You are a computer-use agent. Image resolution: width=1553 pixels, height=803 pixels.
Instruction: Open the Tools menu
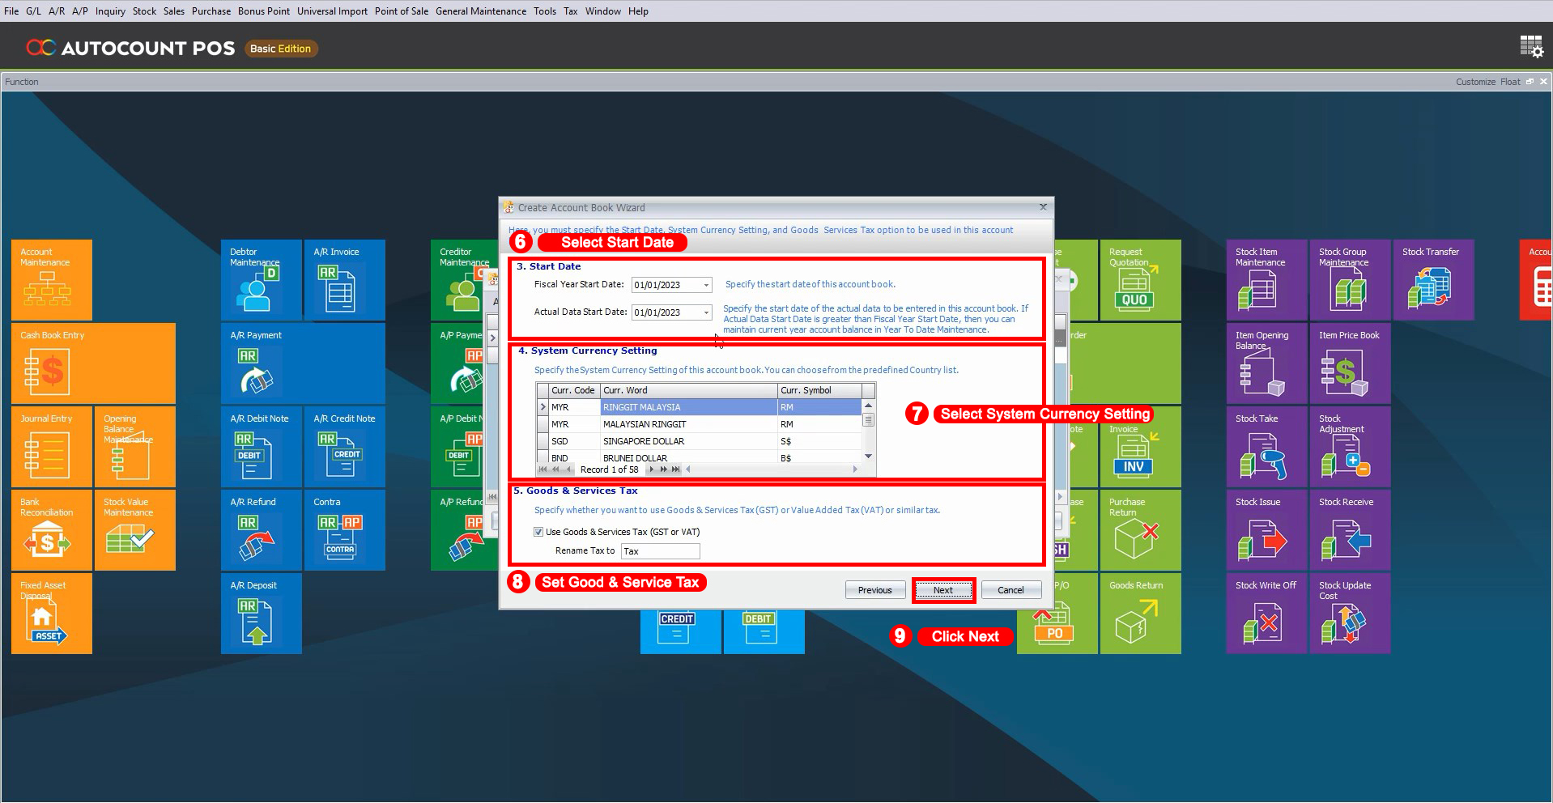[x=545, y=11]
